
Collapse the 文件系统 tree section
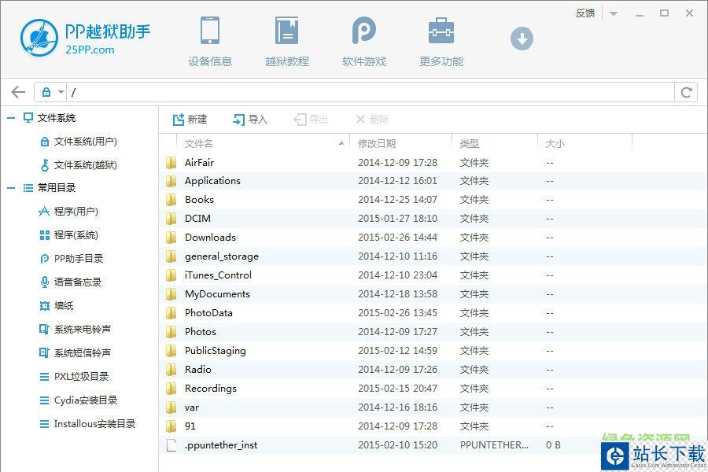(x=11, y=118)
